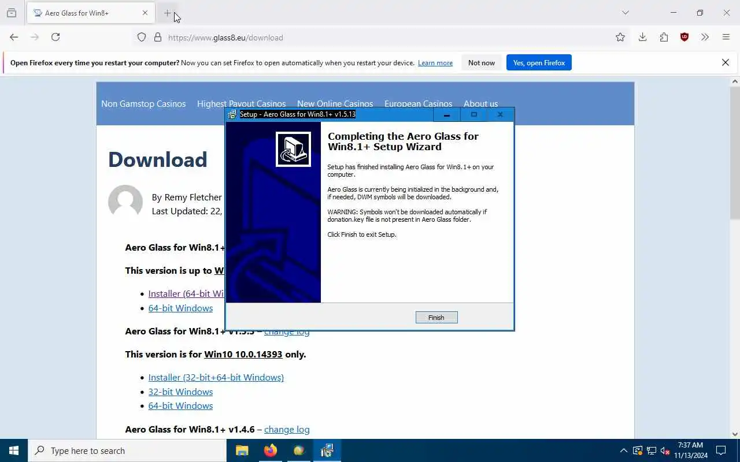Dismiss notification with Not now
The height and width of the screenshot is (462, 740).
(x=482, y=62)
